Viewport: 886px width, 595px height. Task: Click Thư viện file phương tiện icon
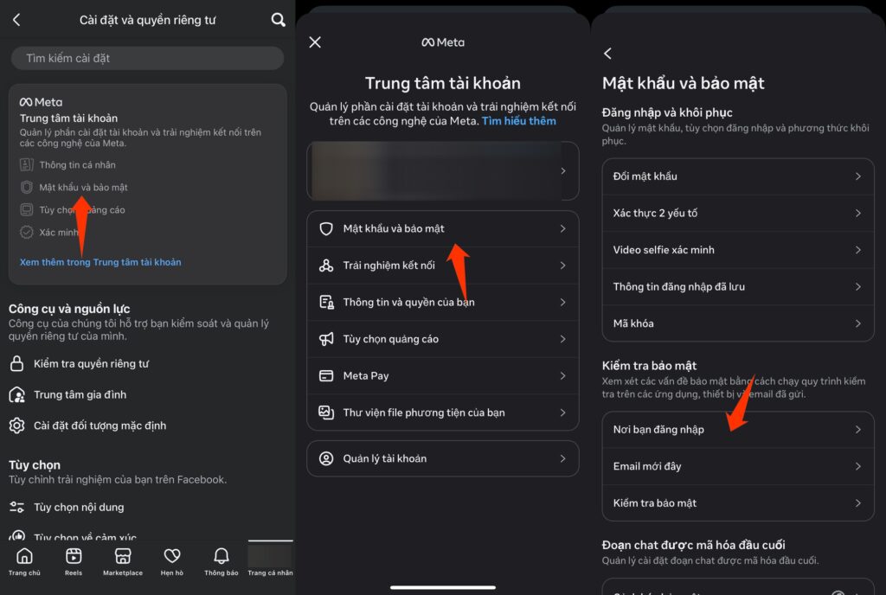point(326,413)
